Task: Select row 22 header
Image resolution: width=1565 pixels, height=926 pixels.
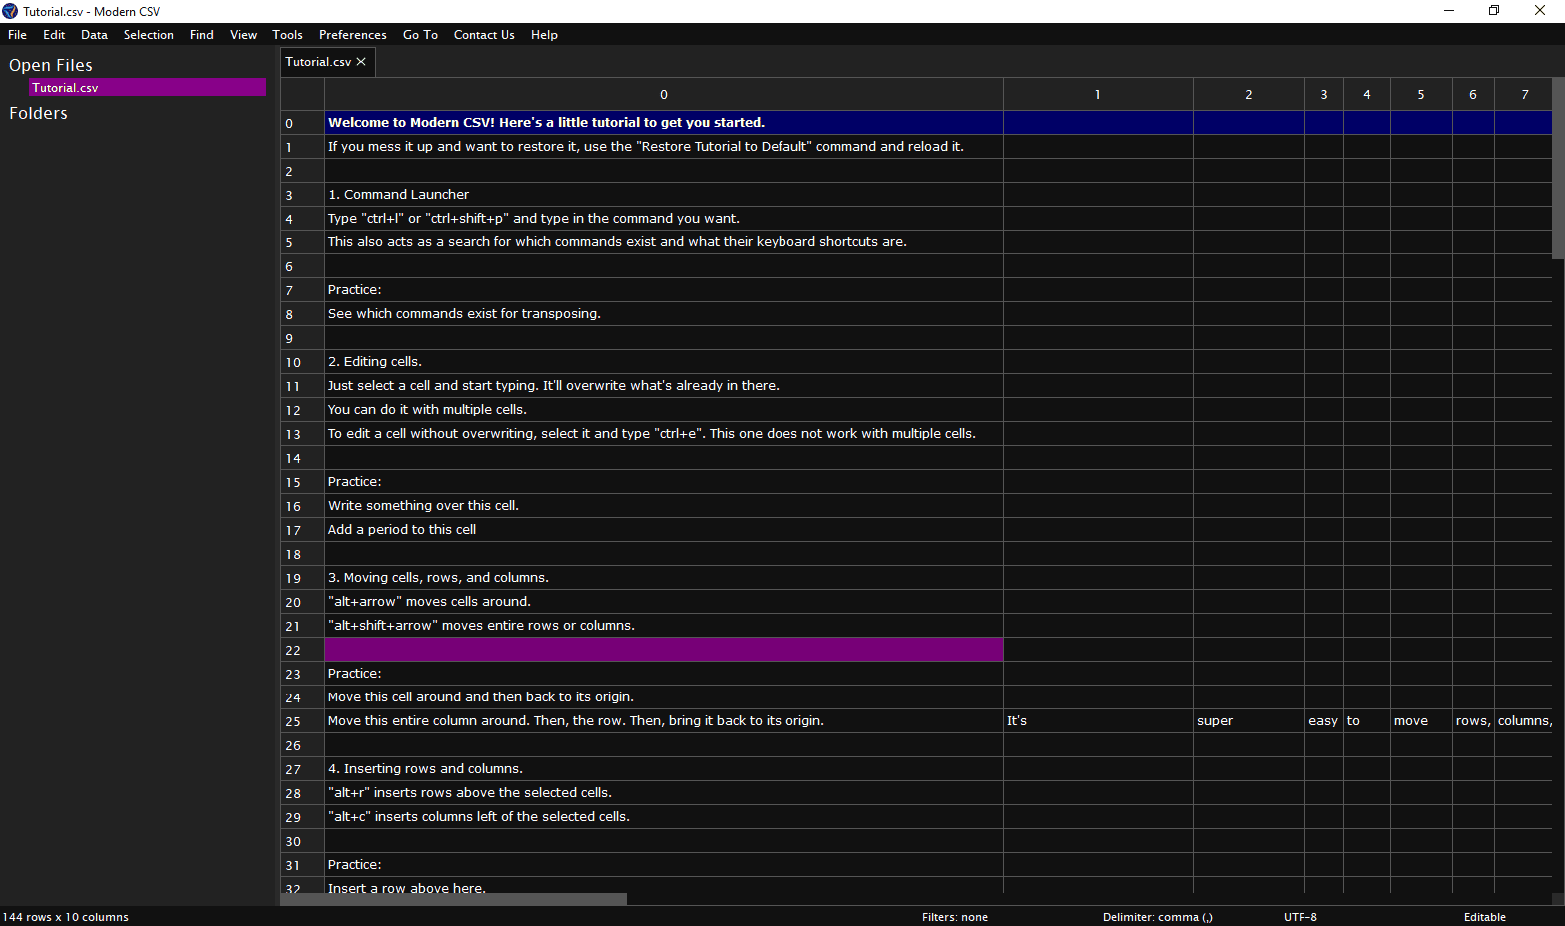Action: point(302,650)
